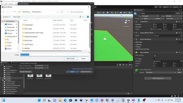Open Microsoft Edge from the taskbar
Screen dimensions: 183x103
click(x=65, y=100)
